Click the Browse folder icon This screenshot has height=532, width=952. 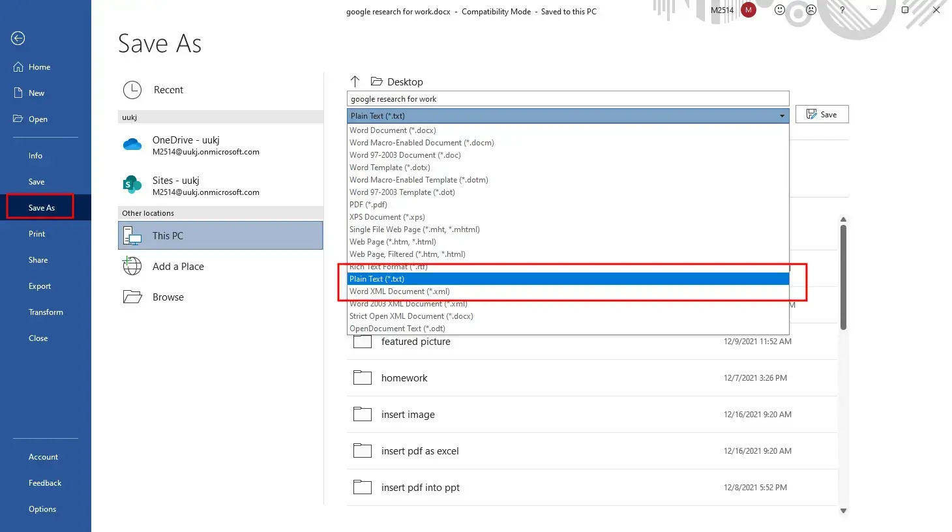[132, 297]
